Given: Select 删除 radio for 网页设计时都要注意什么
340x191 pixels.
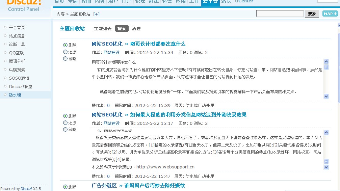Looking at the screenshot, I should (65, 45).
